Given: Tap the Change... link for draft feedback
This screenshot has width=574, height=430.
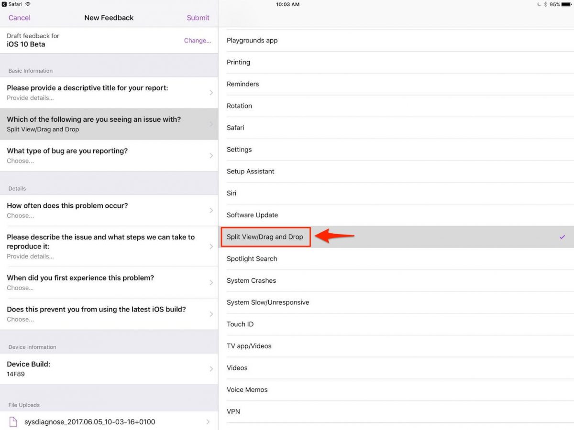Looking at the screenshot, I should click(197, 41).
